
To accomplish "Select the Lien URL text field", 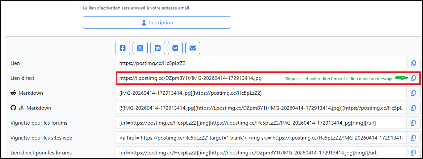I will (261, 63).
